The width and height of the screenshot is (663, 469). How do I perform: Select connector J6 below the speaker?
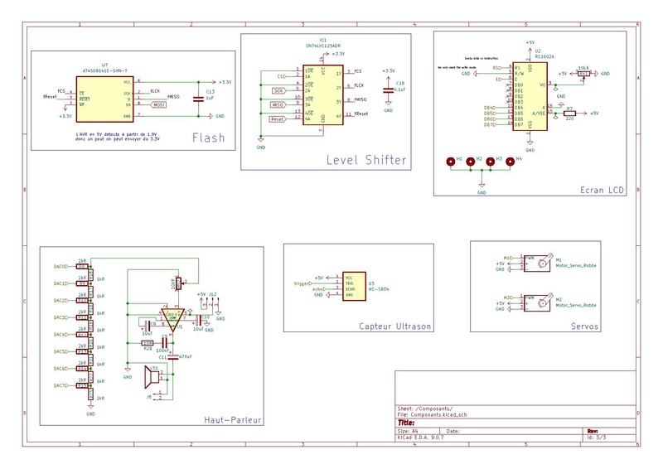pyautogui.click(x=157, y=395)
